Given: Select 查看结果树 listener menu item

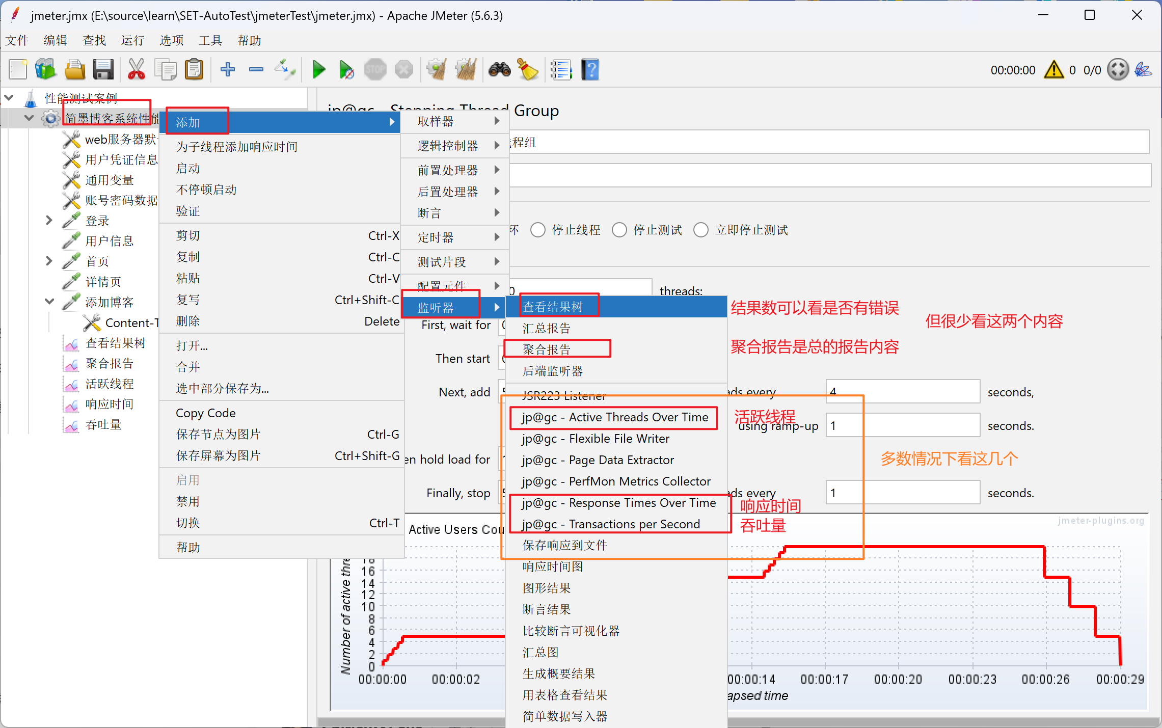Looking at the screenshot, I should point(616,307).
